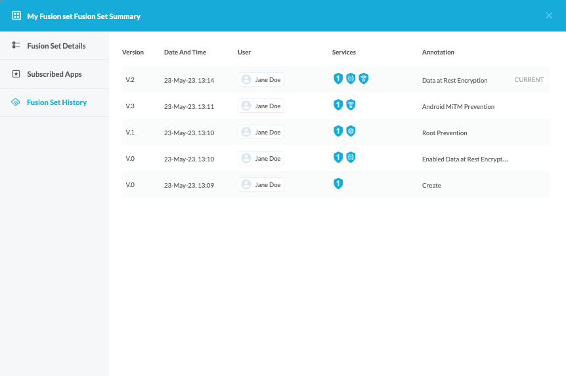Click the number-one shield icon in Create row
Image resolution: width=566 pixels, height=376 pixels.
(338, 184)
